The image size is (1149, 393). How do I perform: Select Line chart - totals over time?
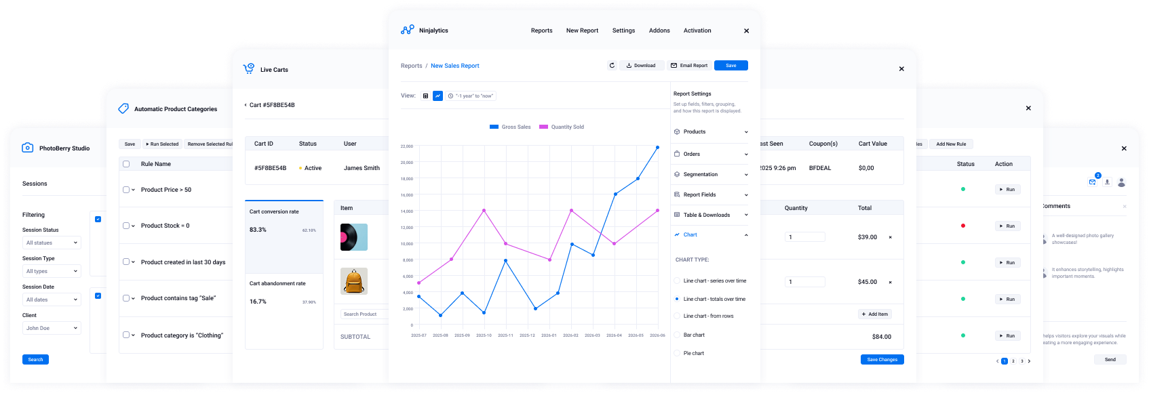pyautogui.click(x=677, y=299)
